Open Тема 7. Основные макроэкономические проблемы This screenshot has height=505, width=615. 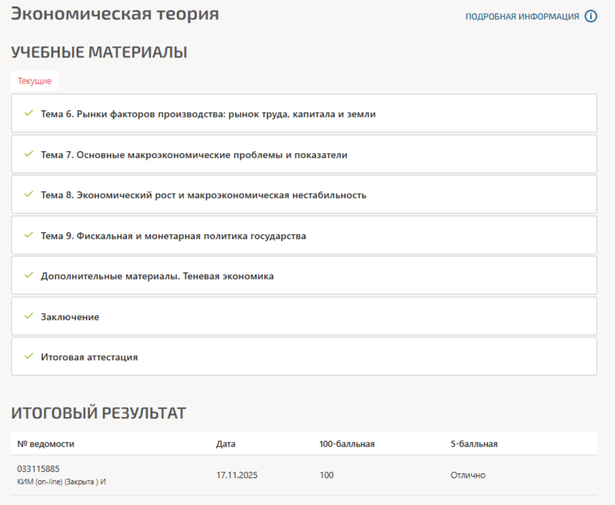(x=194, y=154)
